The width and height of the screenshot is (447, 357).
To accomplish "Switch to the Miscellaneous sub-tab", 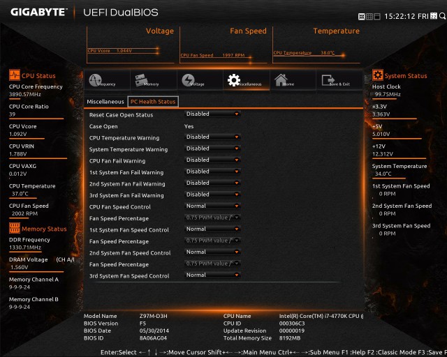I will pos(105,102).
